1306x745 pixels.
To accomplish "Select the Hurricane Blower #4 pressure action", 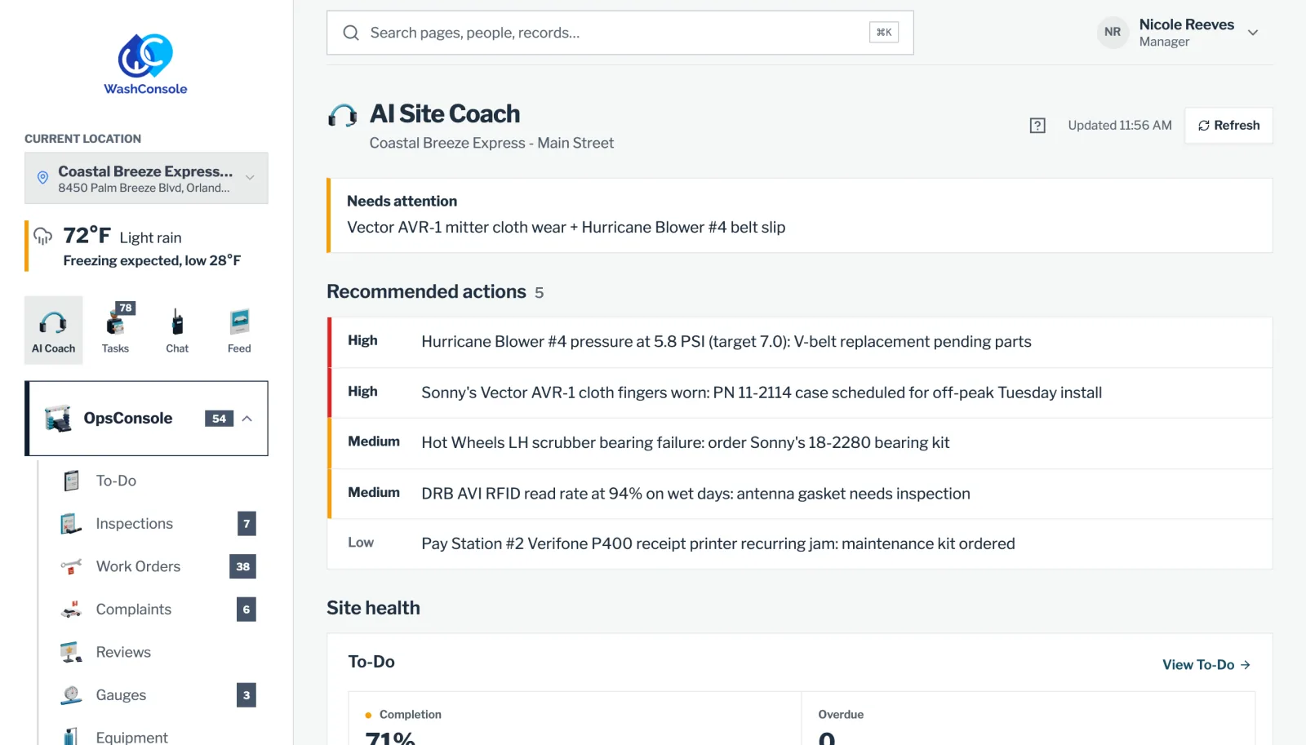I will point(800,342).
